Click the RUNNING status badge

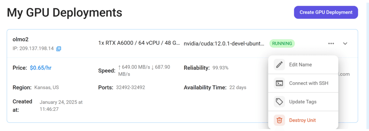282,44
